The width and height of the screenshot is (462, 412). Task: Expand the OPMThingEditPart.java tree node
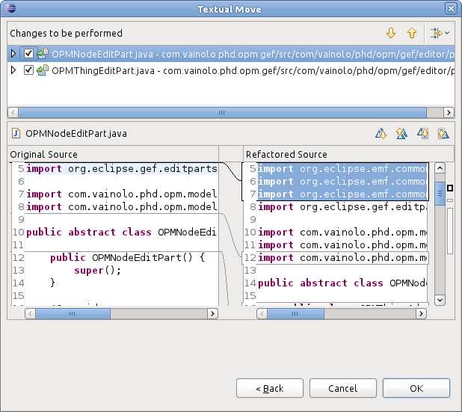point(13,70)
